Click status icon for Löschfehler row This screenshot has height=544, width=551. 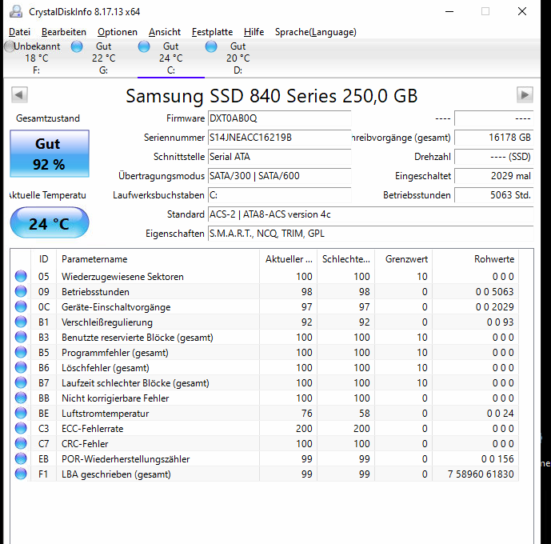(21, 367)
